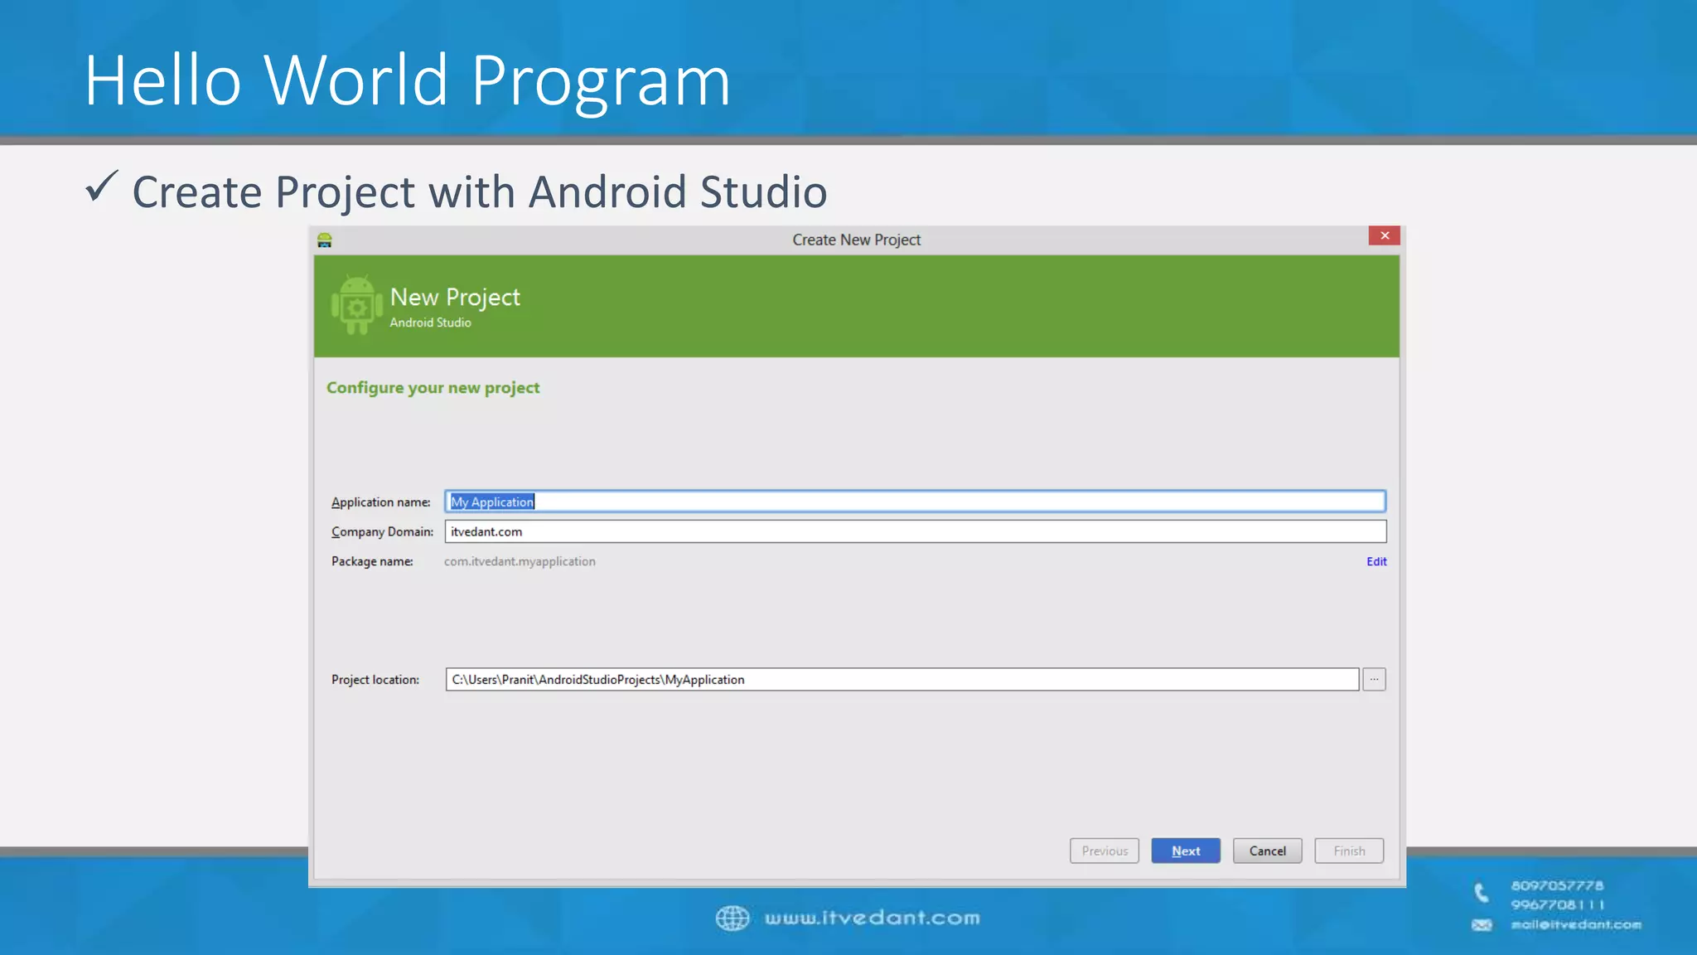Image resolution: width=1697 pixels, height=955 pixels.
Task: Click the mail@itvedant.com footer text
Action: (1576, 924)
